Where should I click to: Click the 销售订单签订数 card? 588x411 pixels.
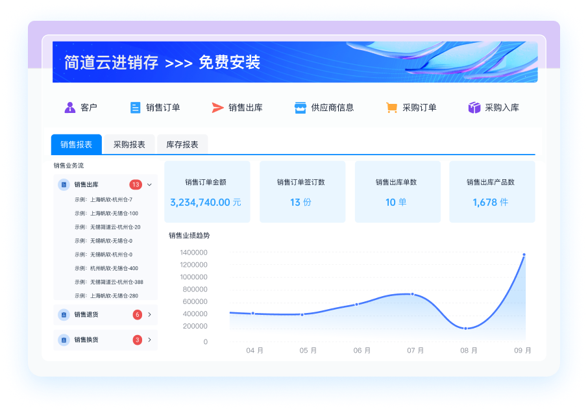pos(302,192)
